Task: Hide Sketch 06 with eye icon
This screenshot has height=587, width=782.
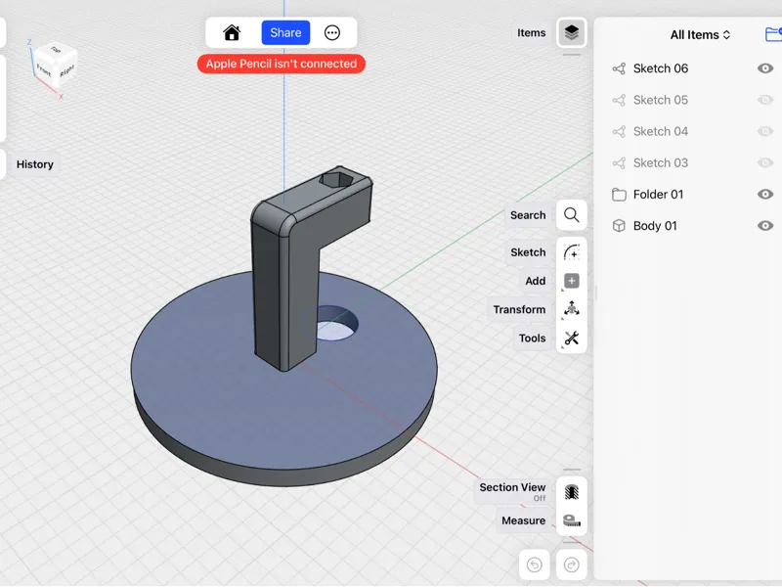Action: point(765,68)
